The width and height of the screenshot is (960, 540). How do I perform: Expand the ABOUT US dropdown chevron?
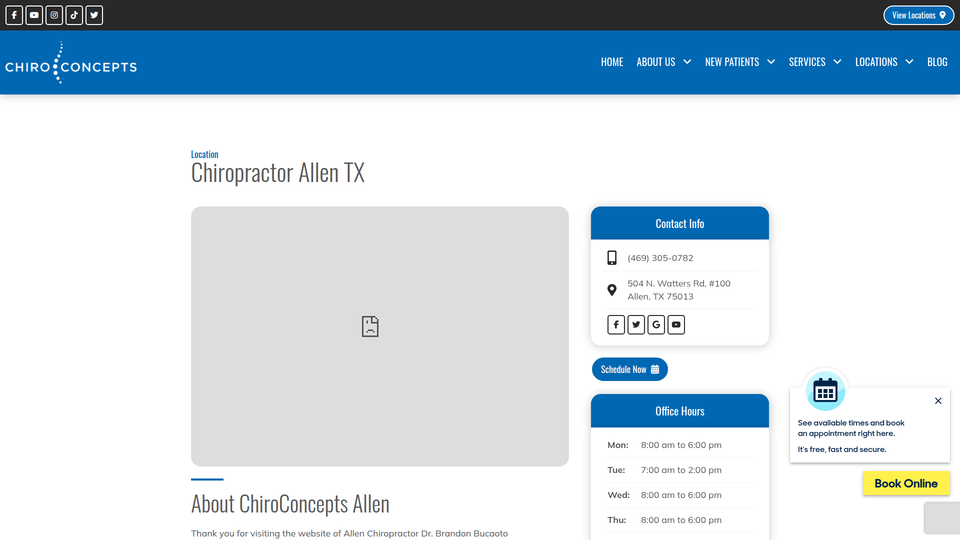click(687, 62)
